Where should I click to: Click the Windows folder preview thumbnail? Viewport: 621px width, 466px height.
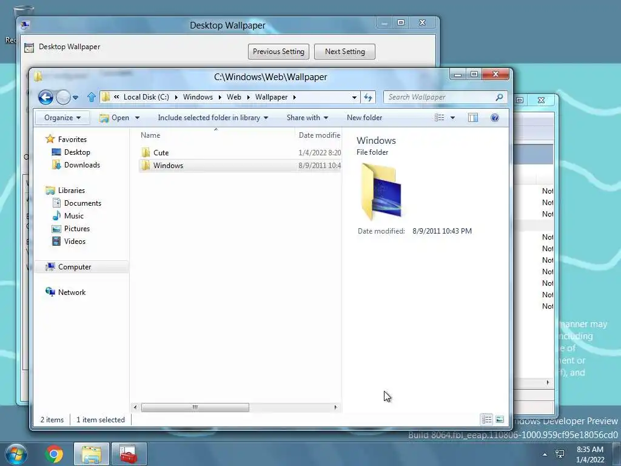point(381,191)
